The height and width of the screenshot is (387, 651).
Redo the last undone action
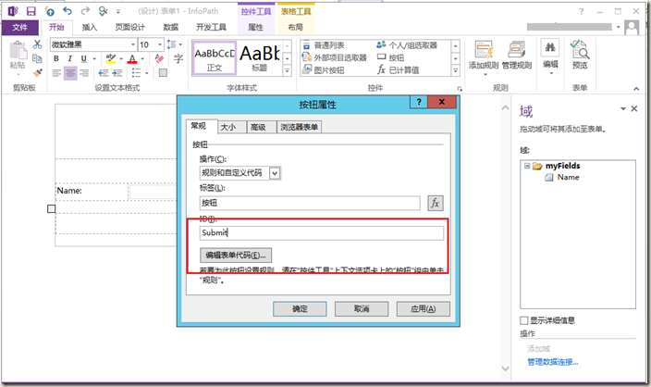[x=85, y=11]
